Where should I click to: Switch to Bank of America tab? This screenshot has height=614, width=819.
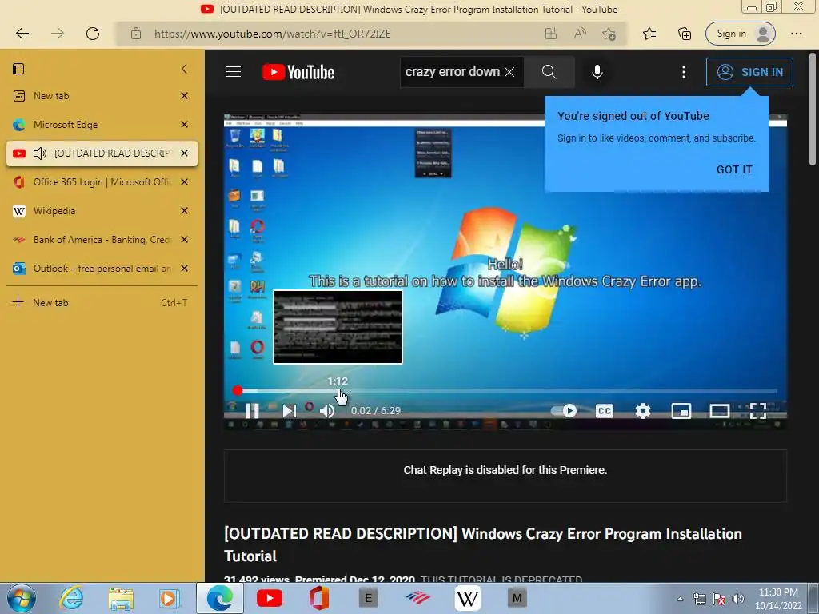[102, 240]
